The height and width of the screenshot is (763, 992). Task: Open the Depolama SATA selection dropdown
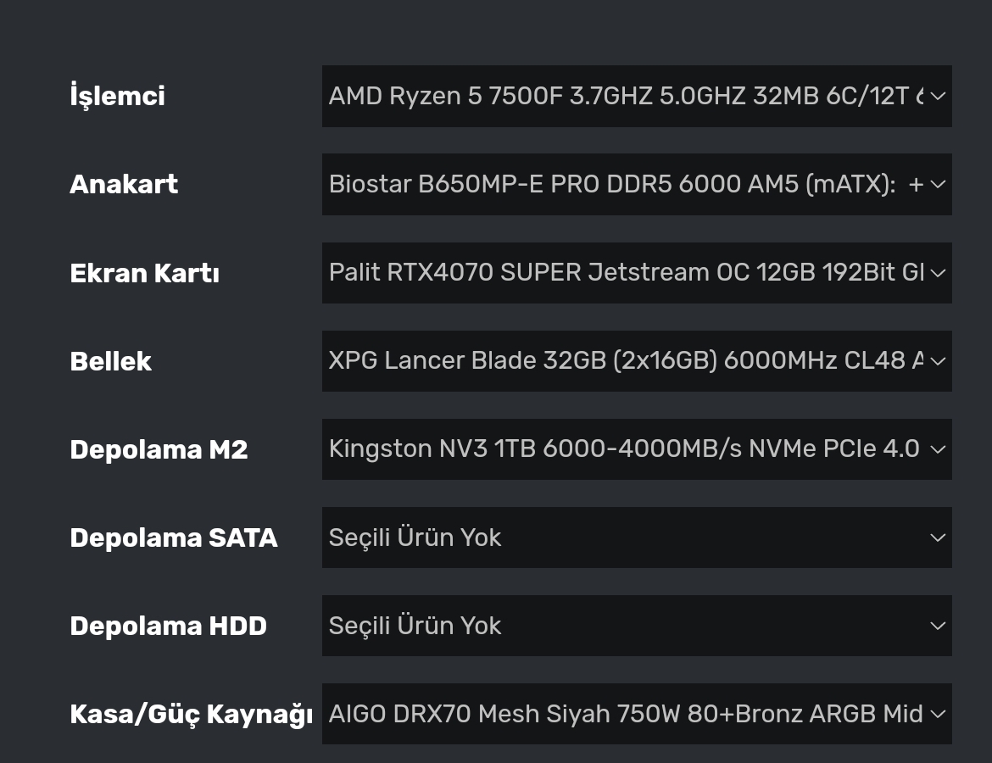tap(626, 537)
